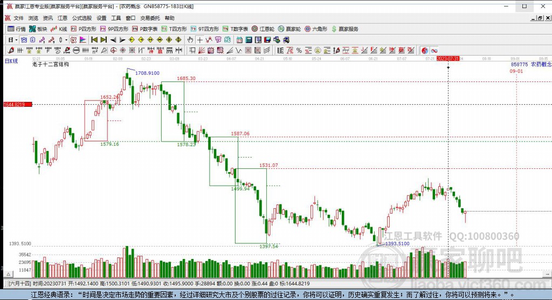This screenshot has height=300, width=552.
Task: Click the 老子十二宫结构 label
Action: pyautogui.click(x=50, y=65)
